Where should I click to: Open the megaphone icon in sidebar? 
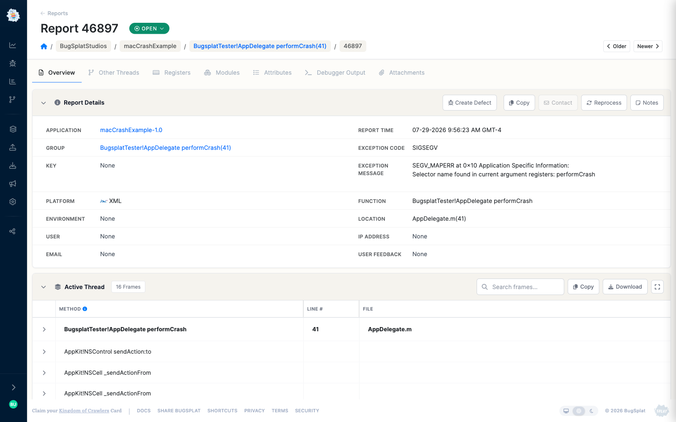pos(13,184)
